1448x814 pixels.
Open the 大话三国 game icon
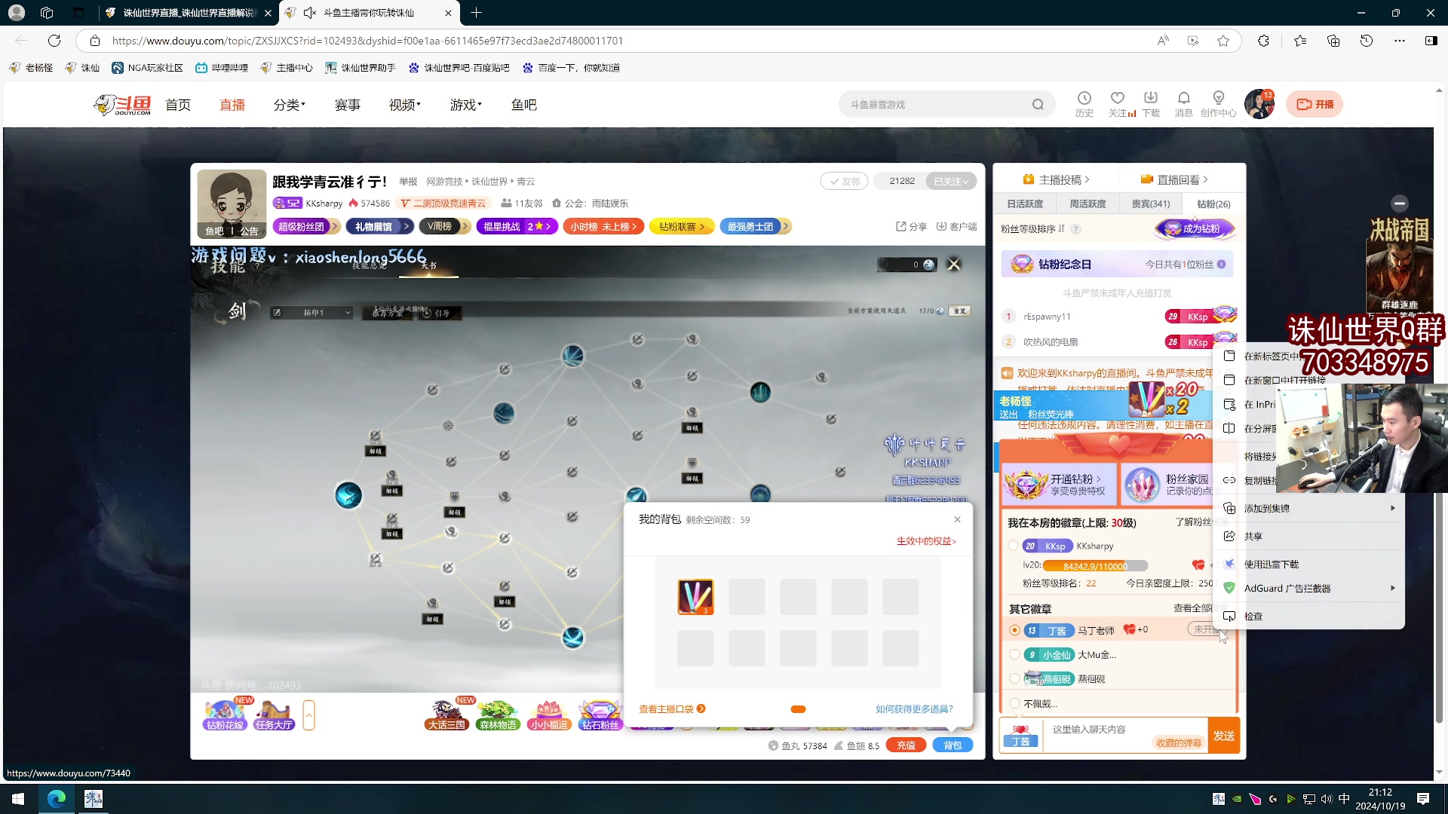446,715
